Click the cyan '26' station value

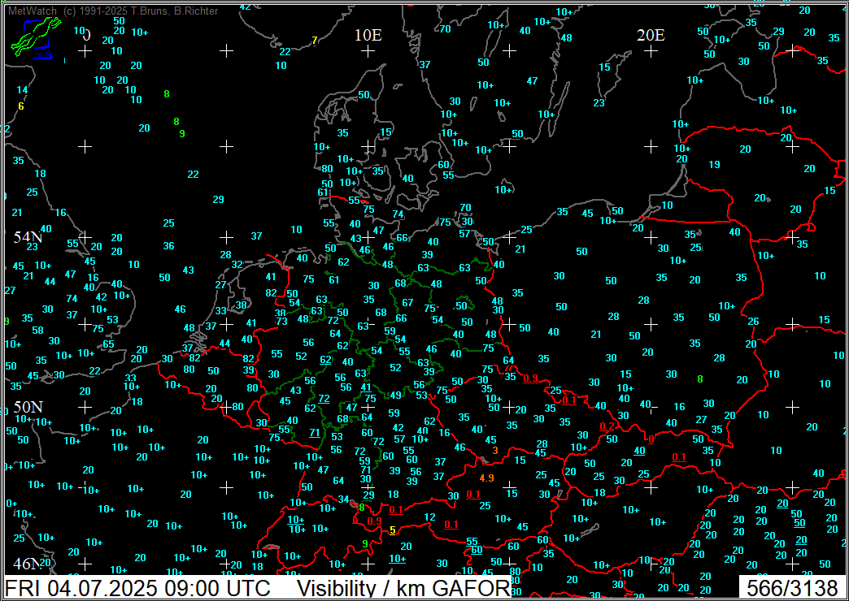(753, 322)
